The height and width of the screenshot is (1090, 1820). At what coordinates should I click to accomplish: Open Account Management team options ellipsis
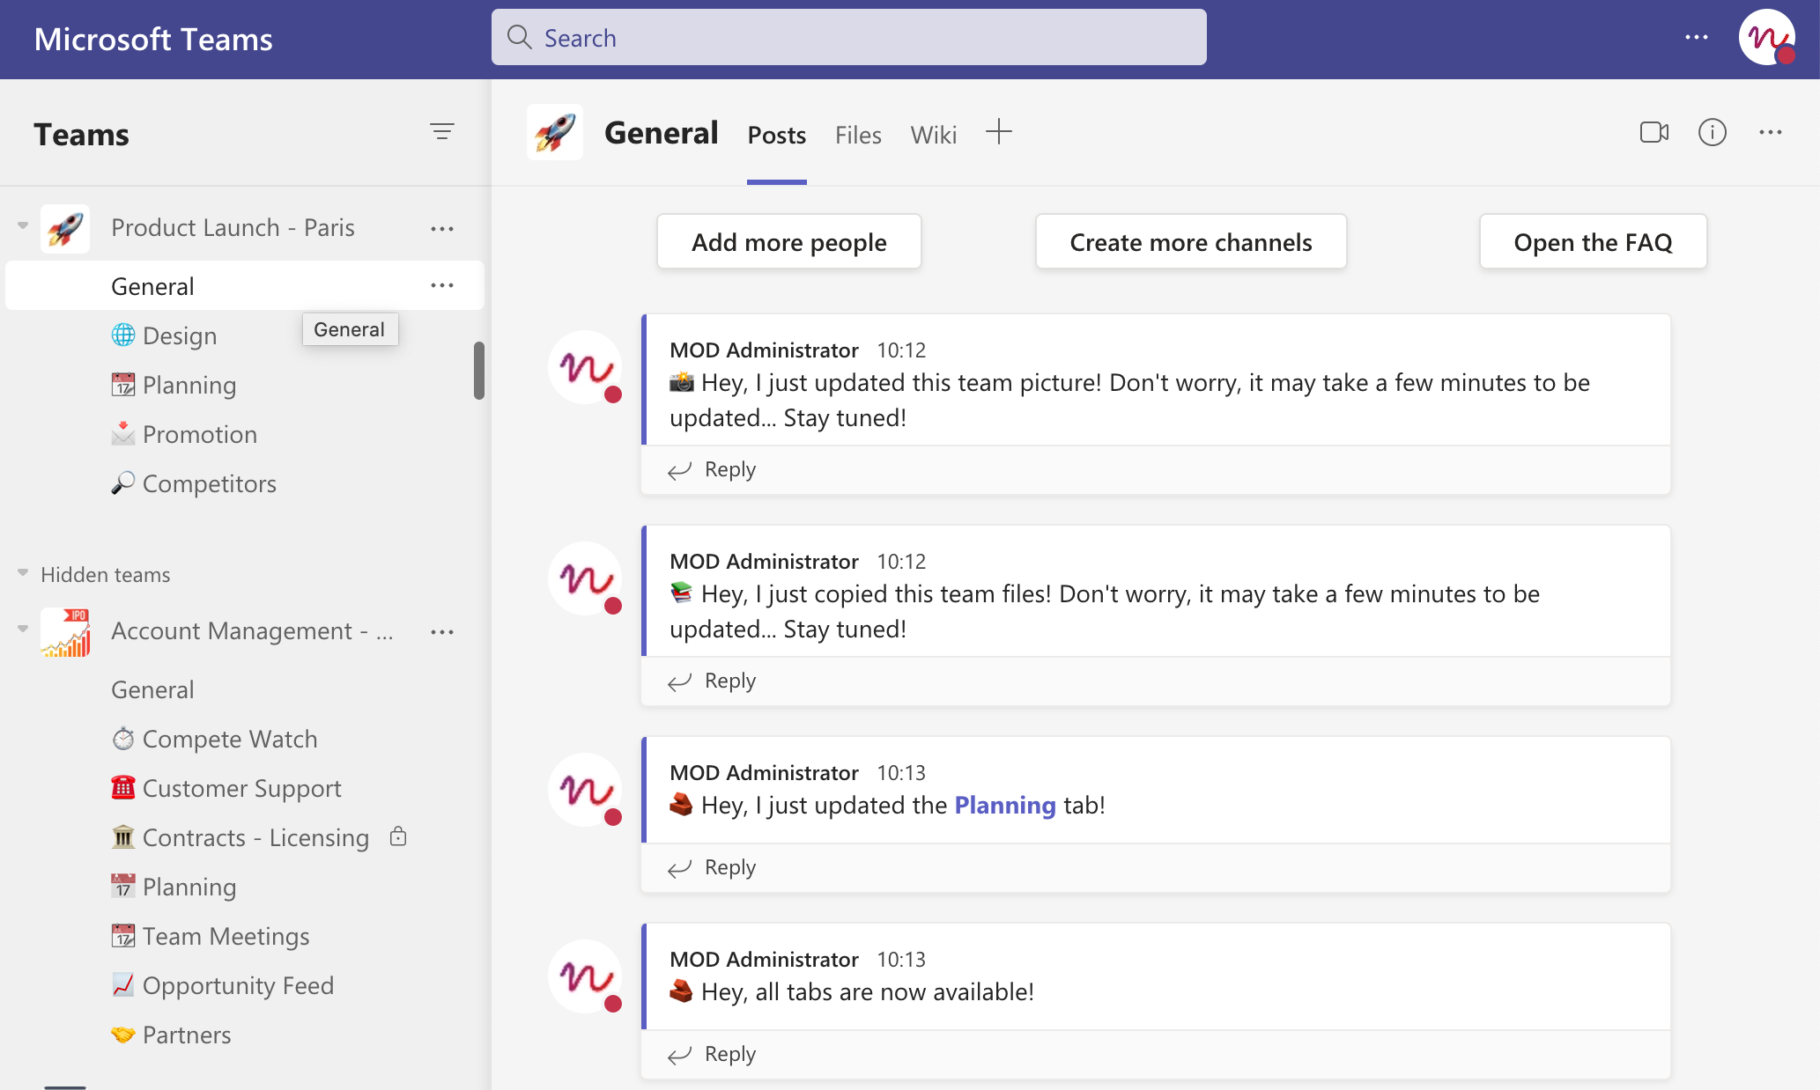[441, 632]
